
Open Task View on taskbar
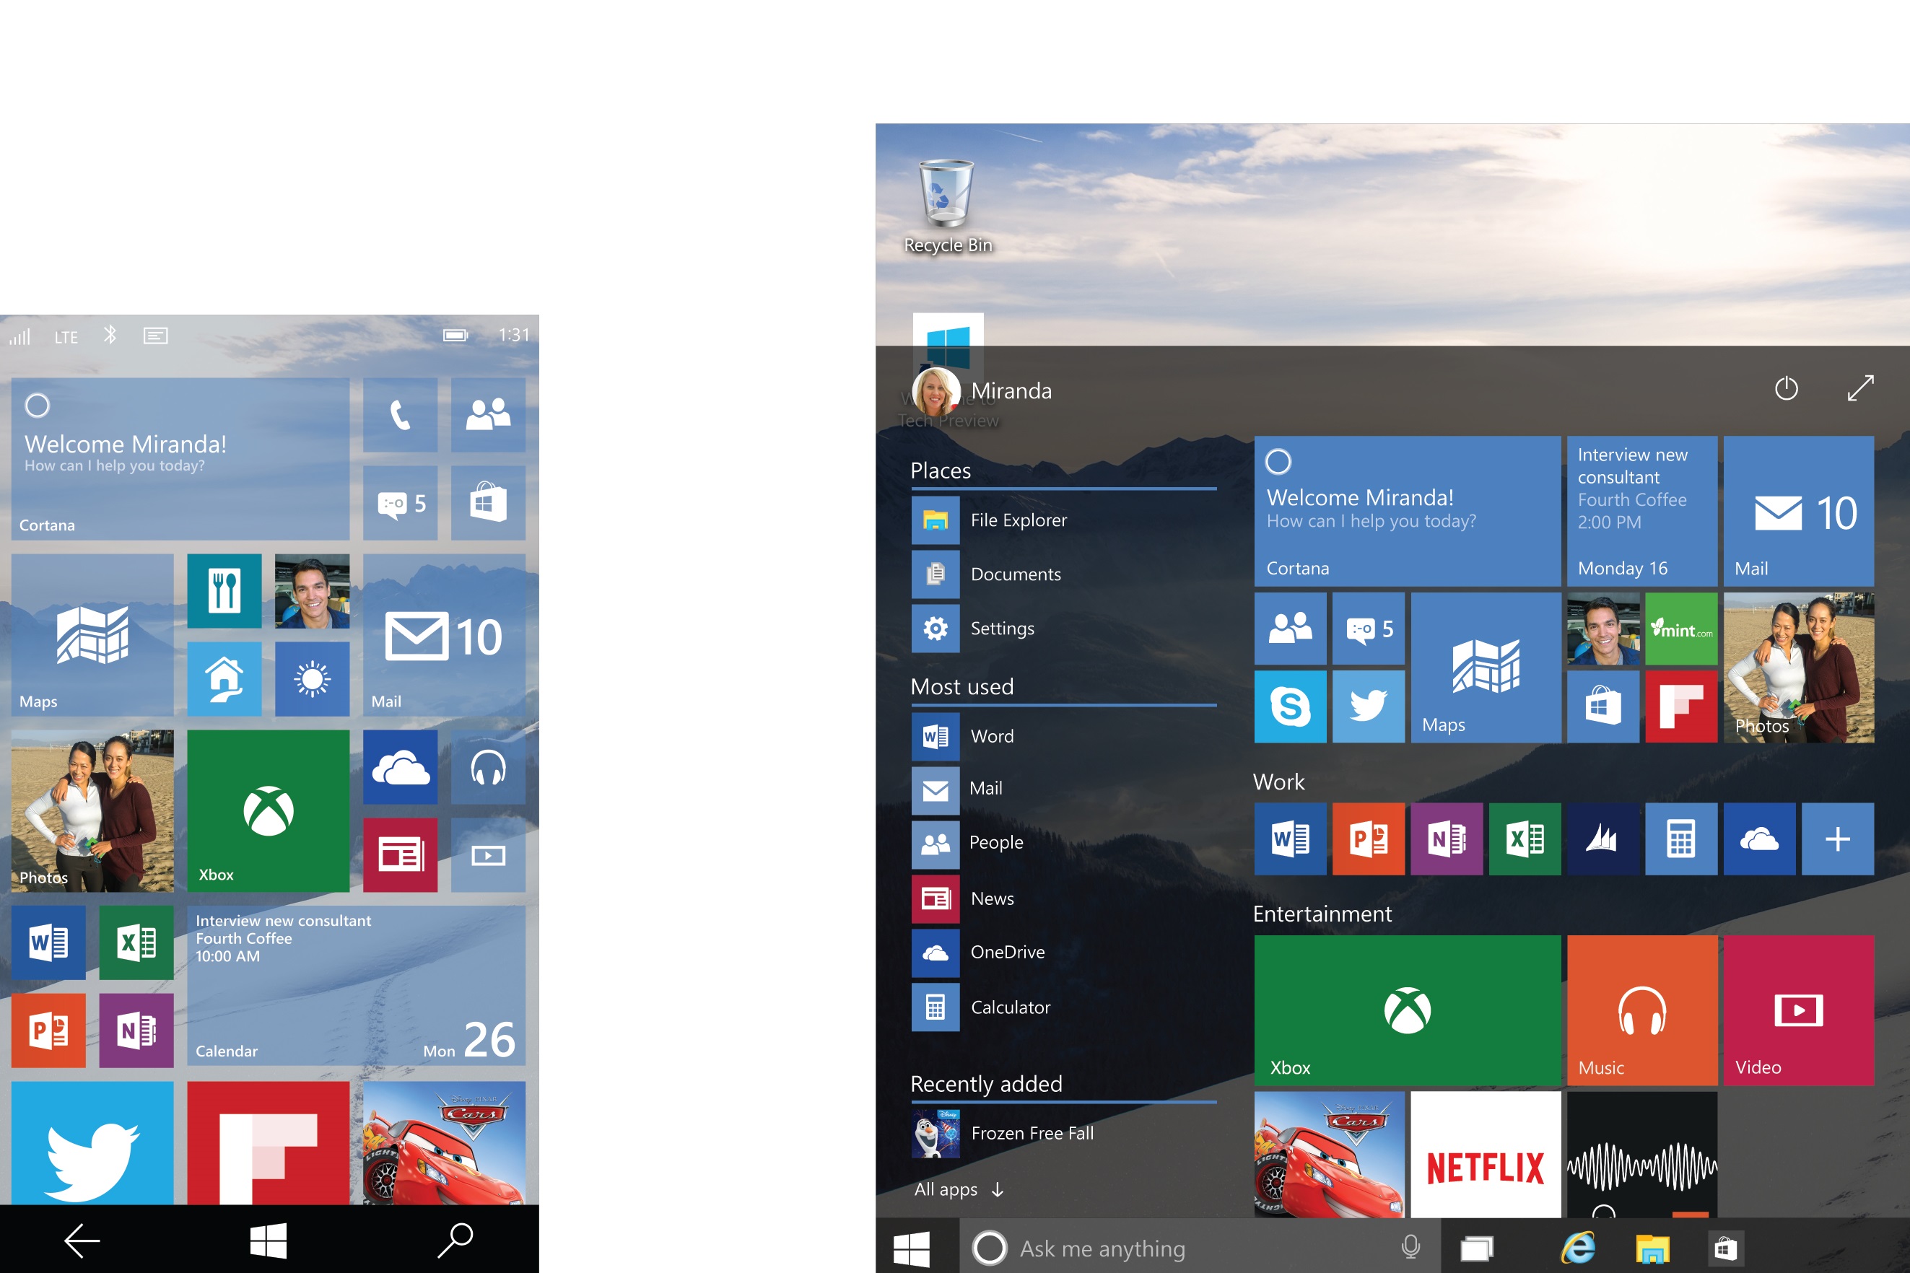(x=1476, y=1248)
